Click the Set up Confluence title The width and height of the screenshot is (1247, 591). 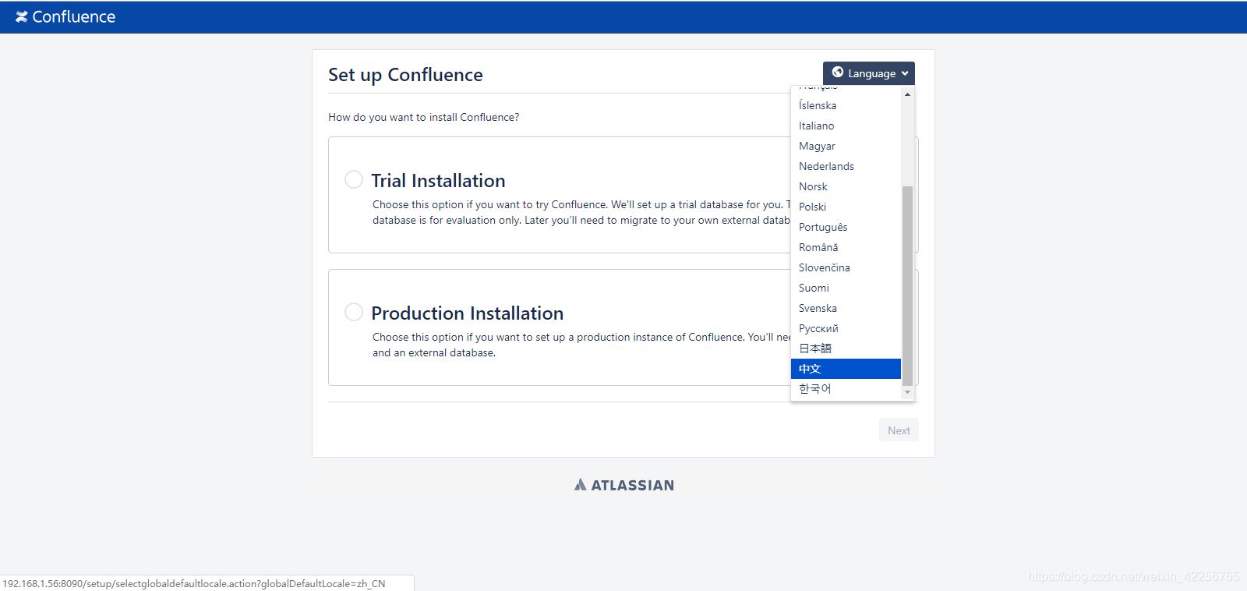coord(405,75)
